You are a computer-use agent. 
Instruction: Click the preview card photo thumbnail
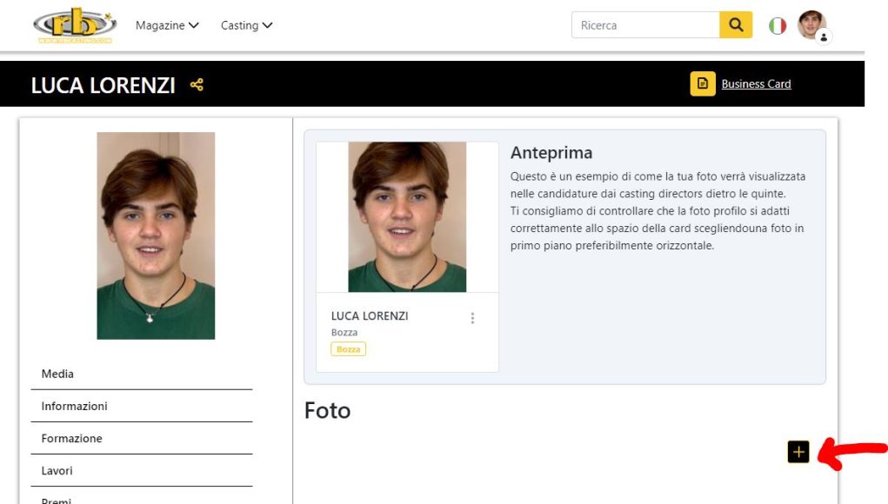click(407, 216)
